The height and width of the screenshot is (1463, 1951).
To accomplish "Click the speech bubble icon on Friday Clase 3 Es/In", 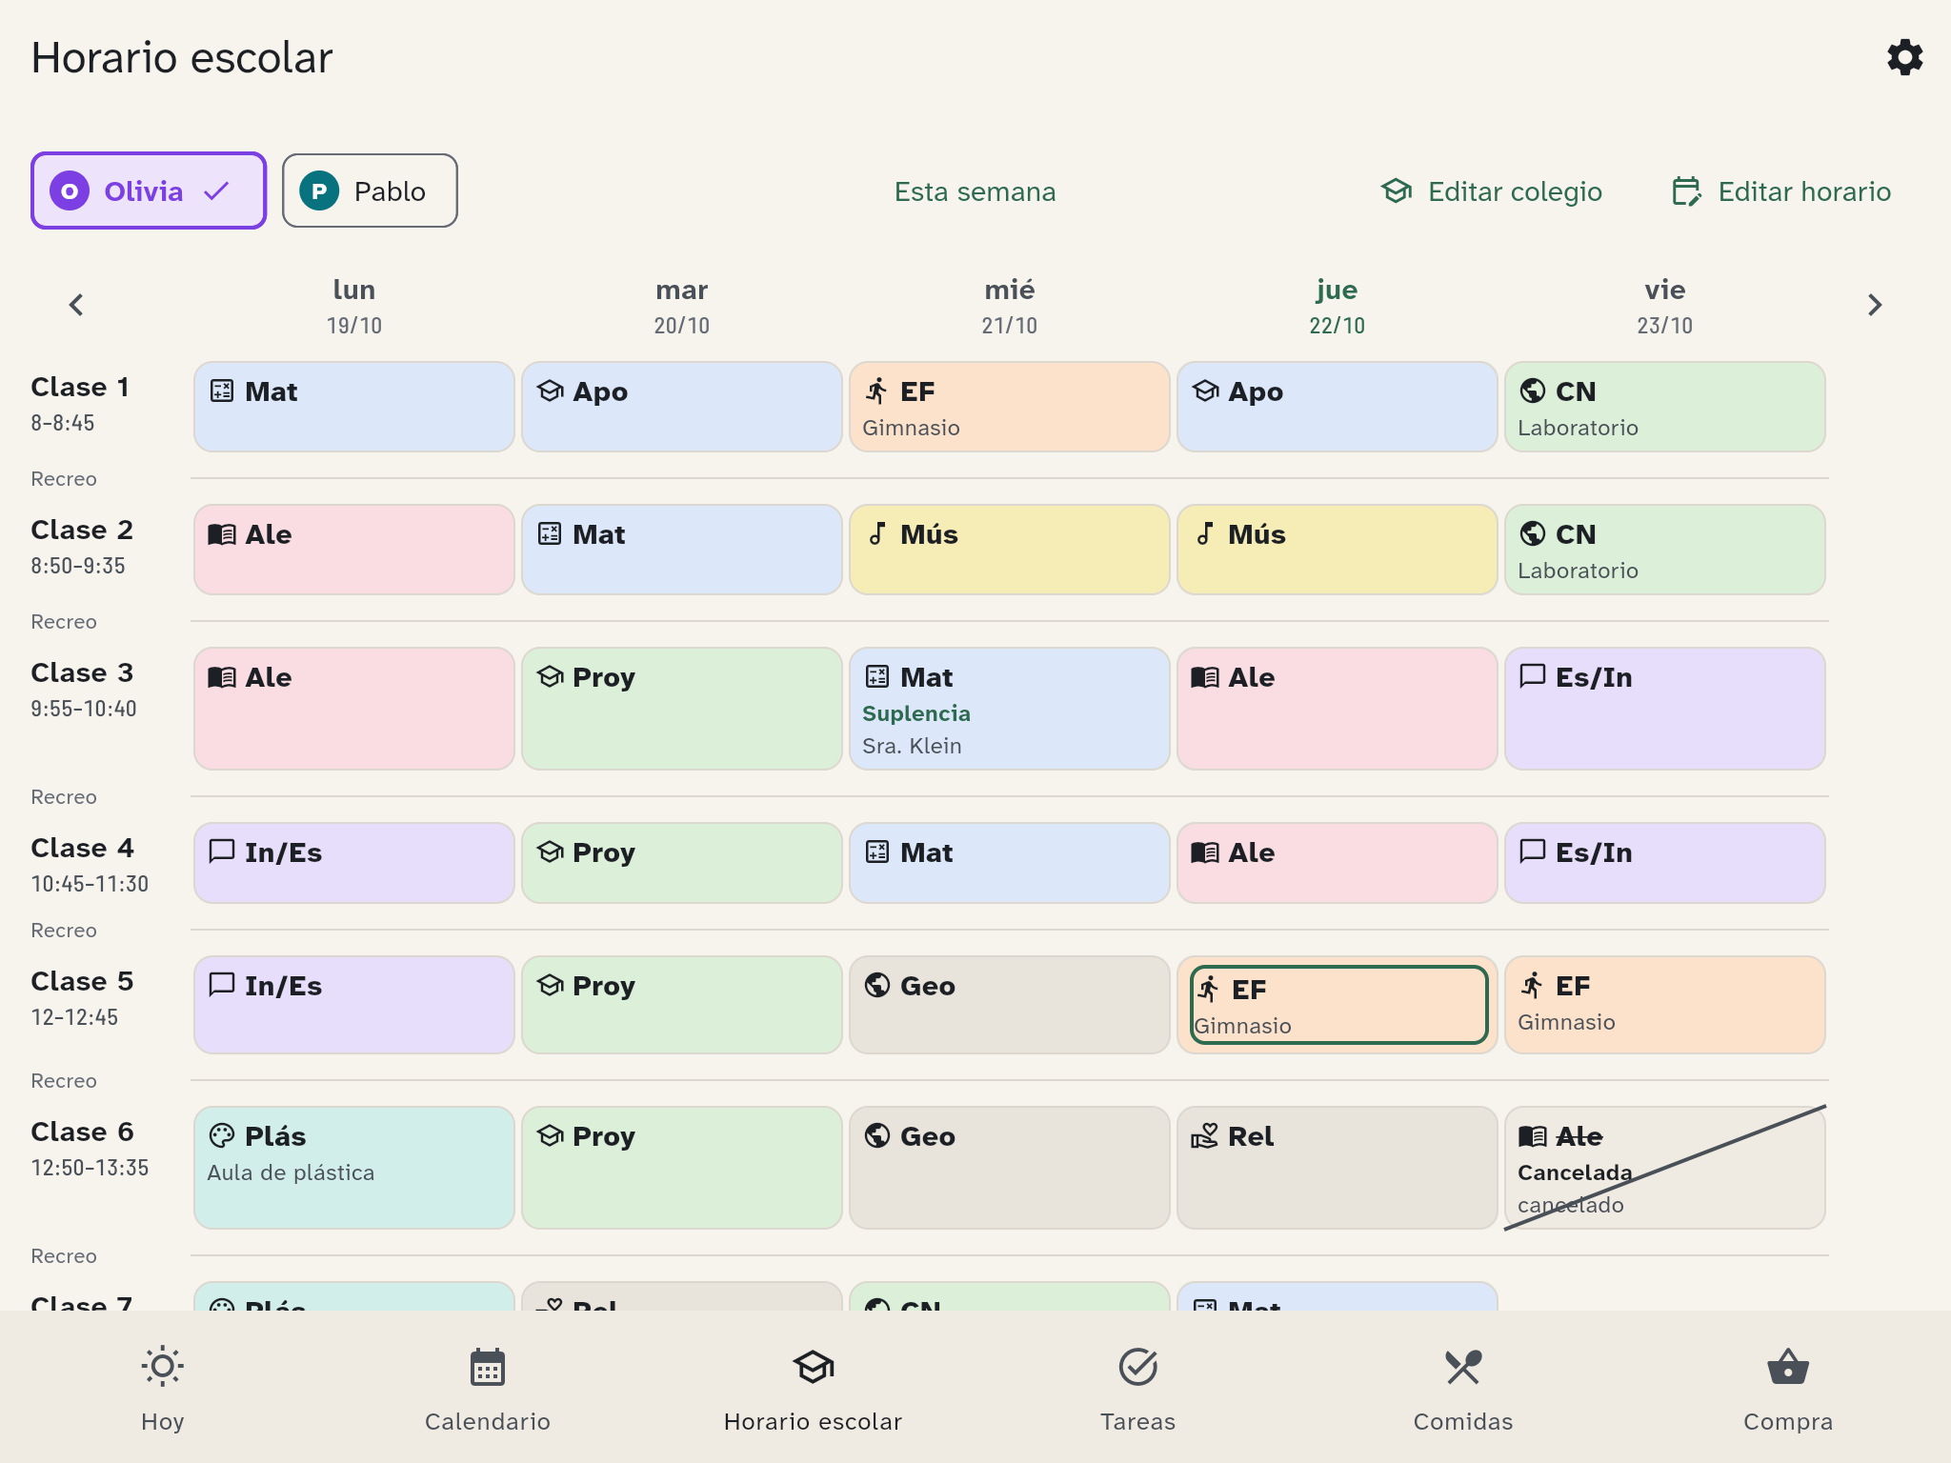I will point(1533,676).
